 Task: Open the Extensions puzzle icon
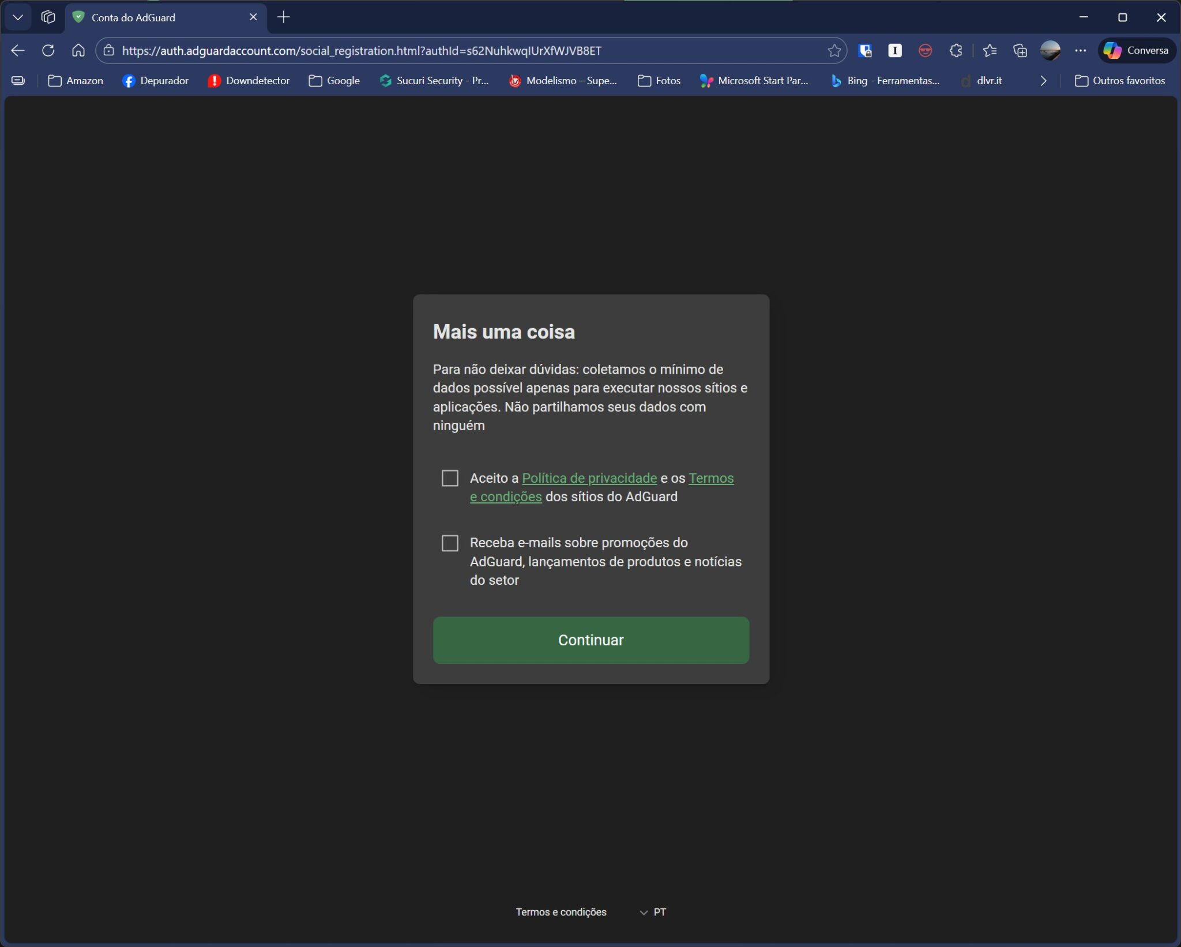[956, 51]
